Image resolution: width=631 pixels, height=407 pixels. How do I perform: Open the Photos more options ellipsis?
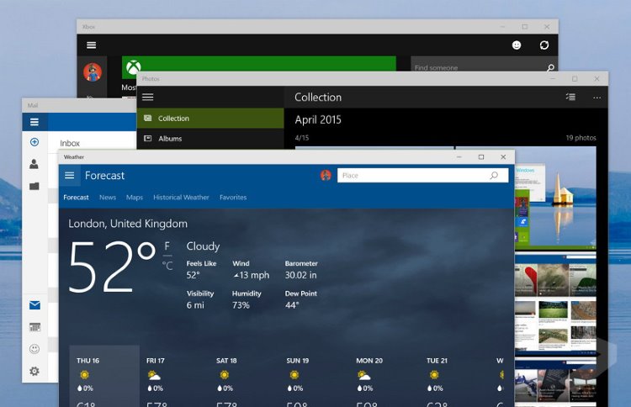[x=597, y=98]
